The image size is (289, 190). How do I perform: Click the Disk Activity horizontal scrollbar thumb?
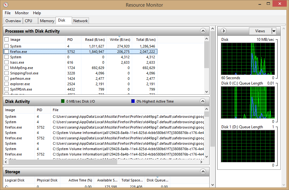coord(63,162)
